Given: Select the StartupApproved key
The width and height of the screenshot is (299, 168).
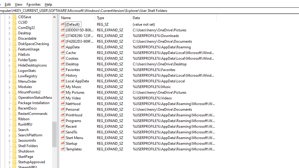Looking at the screenshot, I should point(32,162).
